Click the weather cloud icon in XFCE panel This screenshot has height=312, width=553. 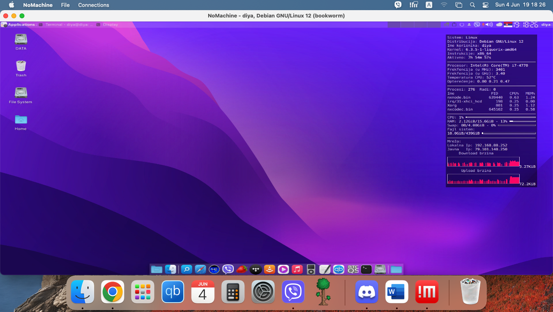tap(499, 25)
